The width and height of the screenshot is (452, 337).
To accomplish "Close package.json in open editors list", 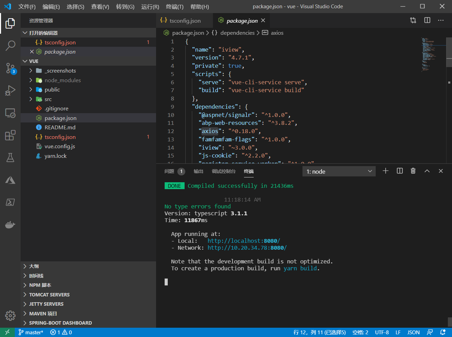I will coord(32,52).
